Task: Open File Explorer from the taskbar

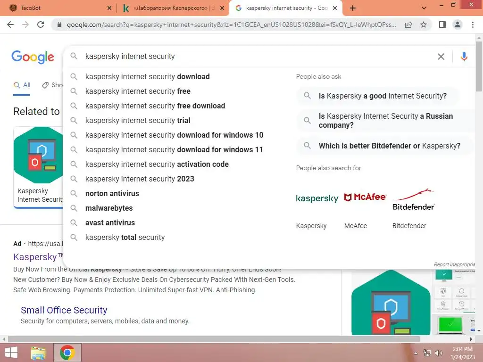Action: pos(39,353)
